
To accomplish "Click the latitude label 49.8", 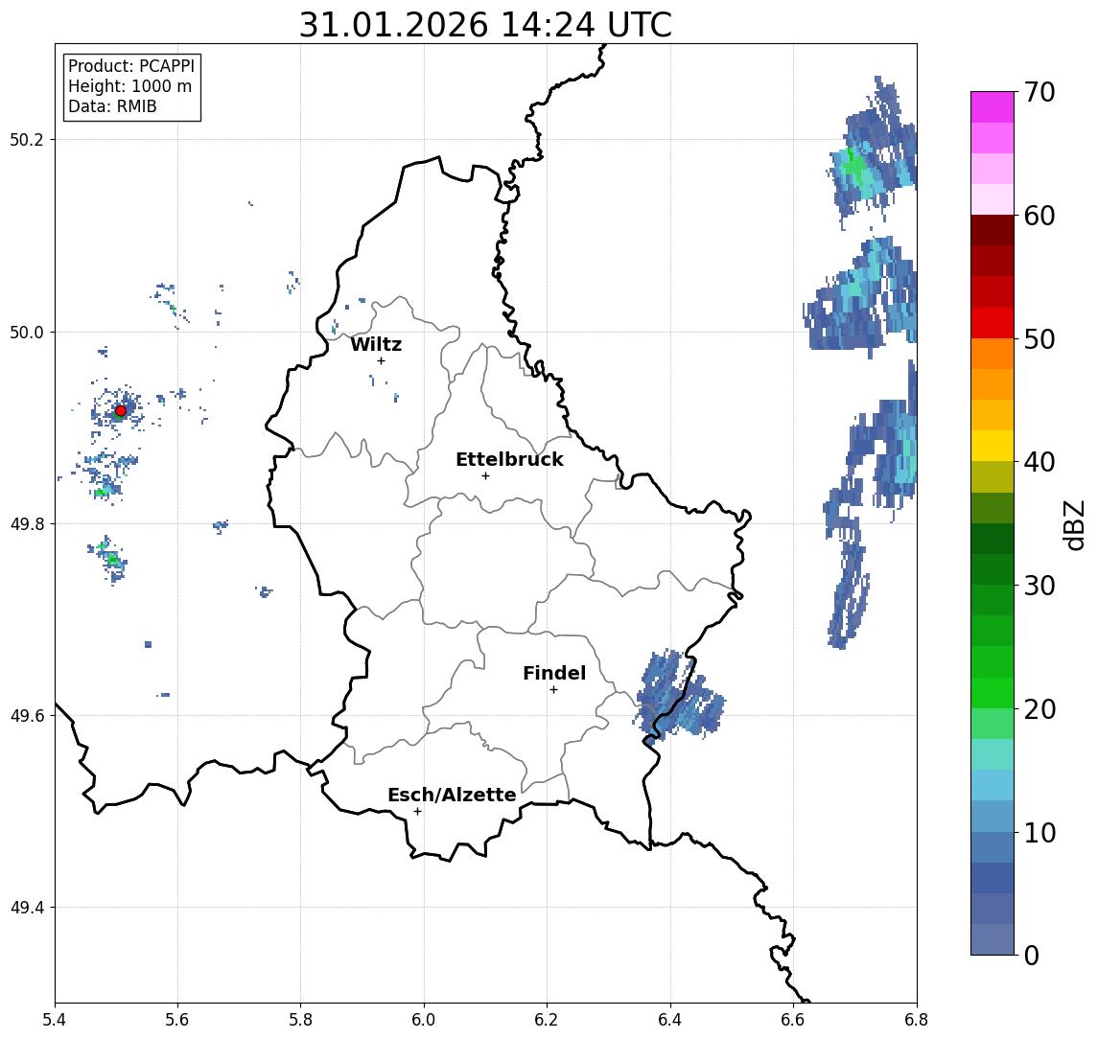I will (x=27, y=523).
